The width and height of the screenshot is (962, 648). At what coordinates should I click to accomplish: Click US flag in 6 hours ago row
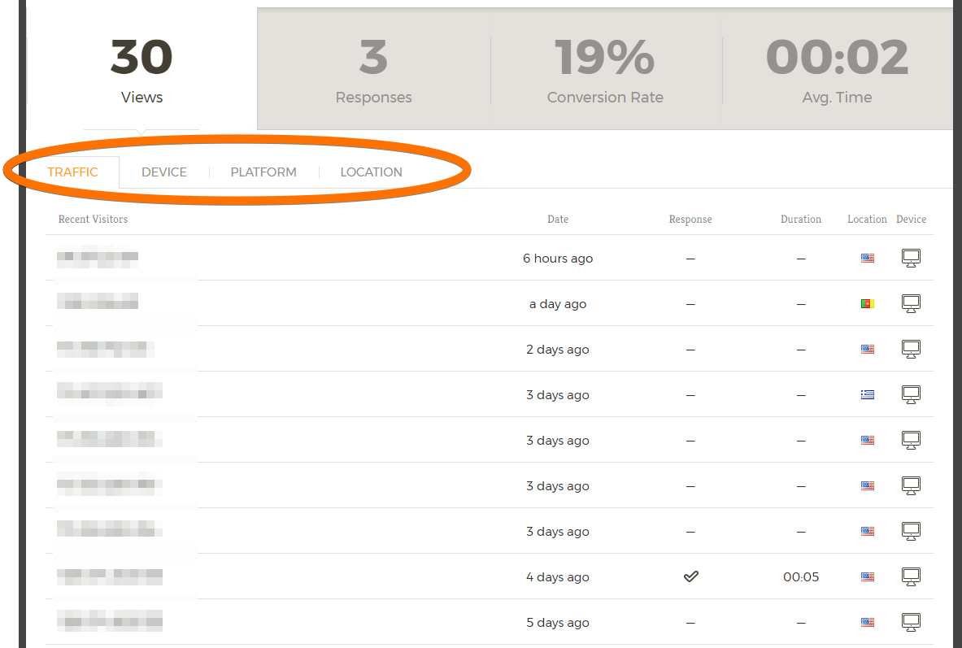[868, 259]
